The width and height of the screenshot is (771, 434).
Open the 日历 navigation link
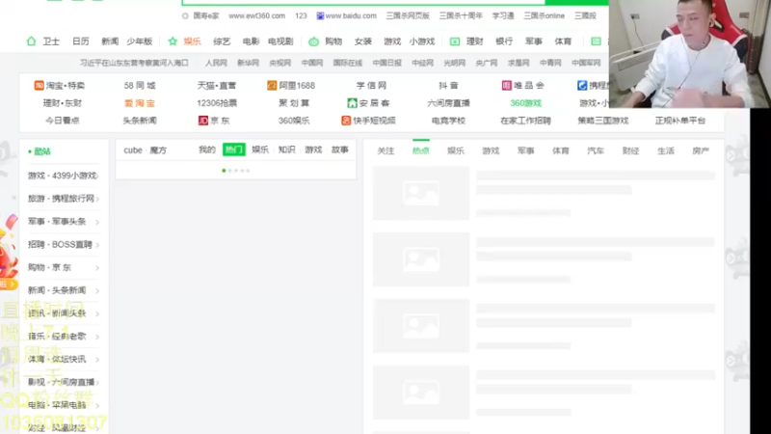coord(81,41)
